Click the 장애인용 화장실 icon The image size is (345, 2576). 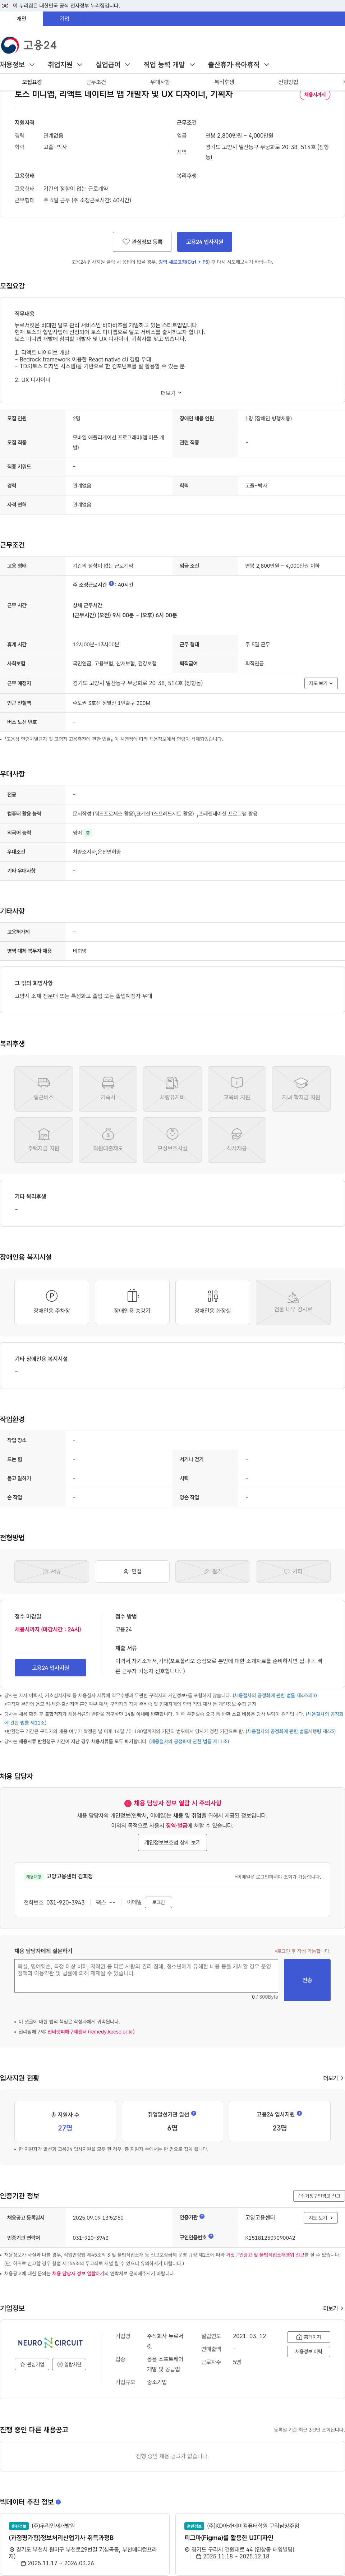[213, 1302]
